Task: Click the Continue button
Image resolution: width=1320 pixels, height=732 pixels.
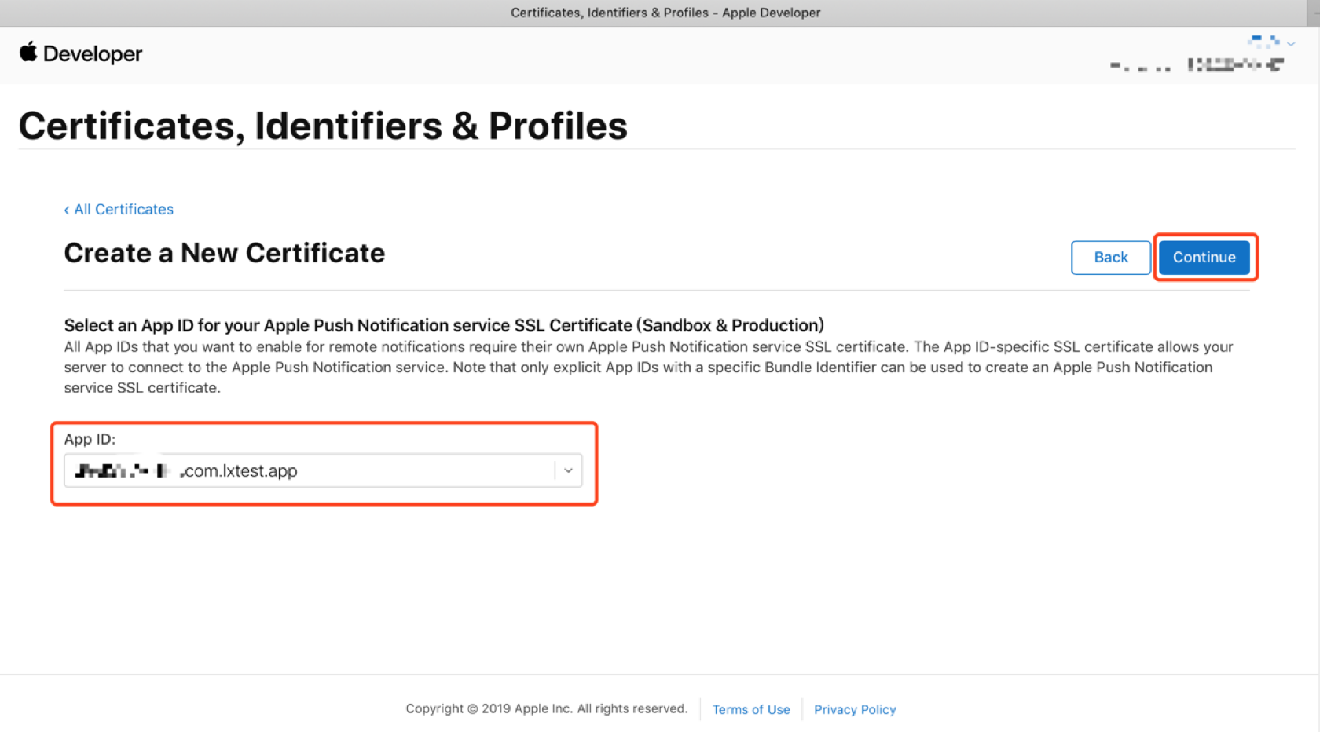Action: pyautogui.click(x=1204, y=257)
